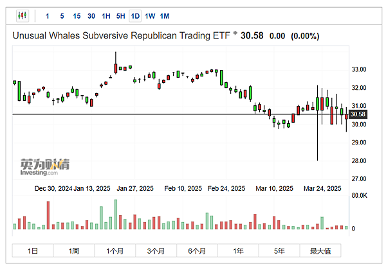Click the 1日 range button

(x=33, y=250)
